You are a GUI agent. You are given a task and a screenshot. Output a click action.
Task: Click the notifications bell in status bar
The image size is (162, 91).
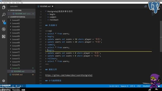[159, 86]
